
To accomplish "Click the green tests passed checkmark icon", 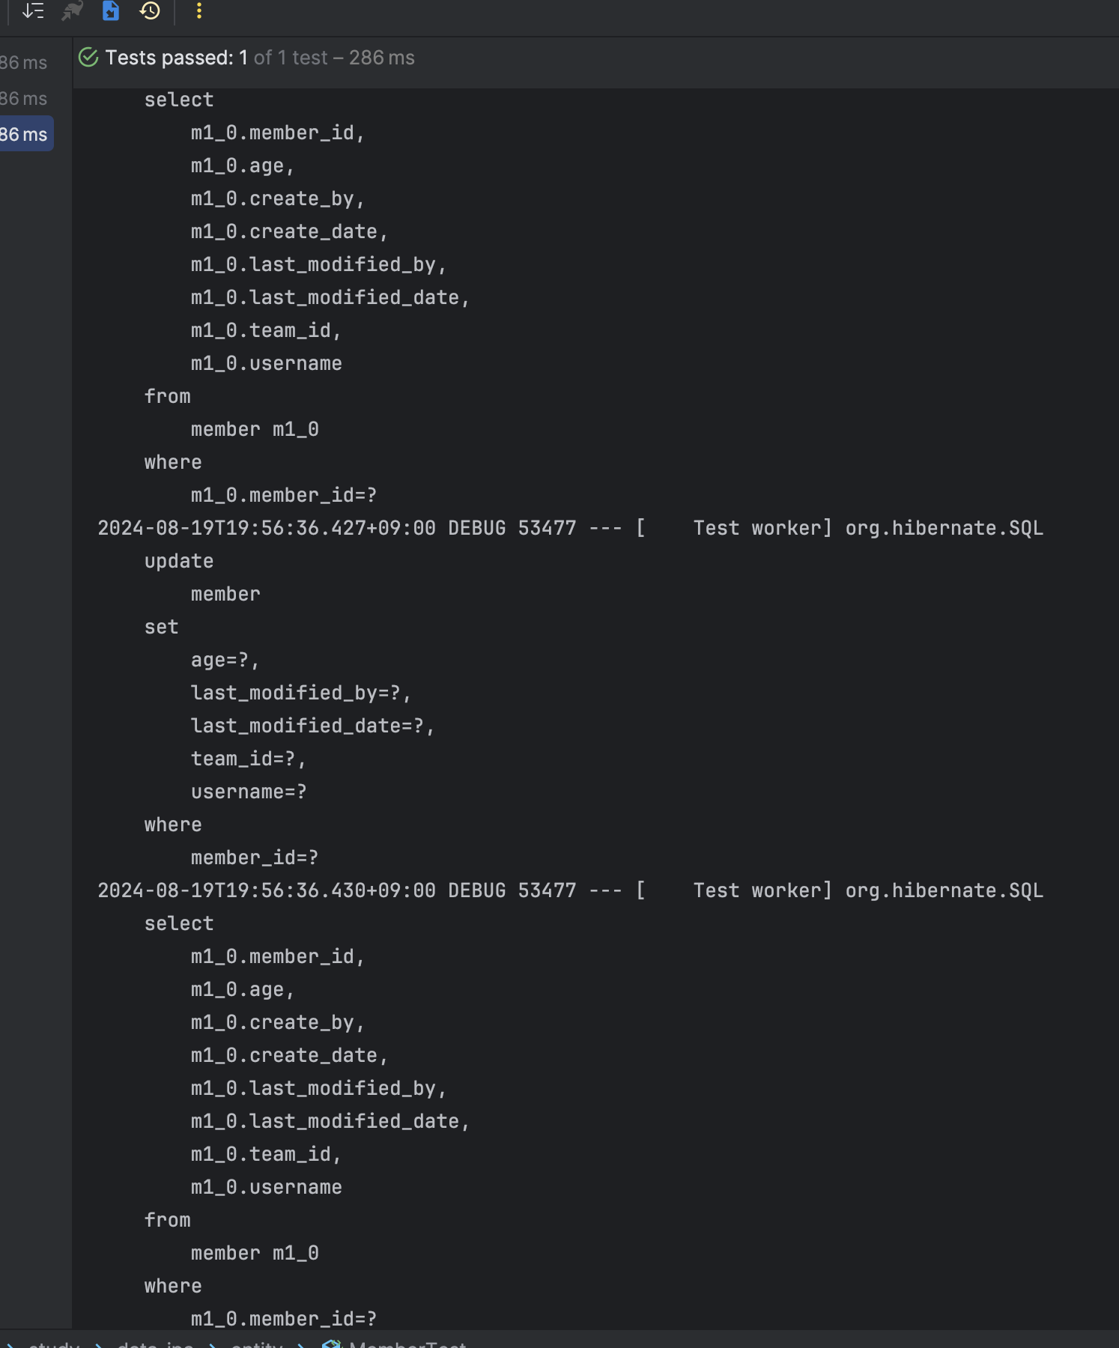I will point(88,58).
